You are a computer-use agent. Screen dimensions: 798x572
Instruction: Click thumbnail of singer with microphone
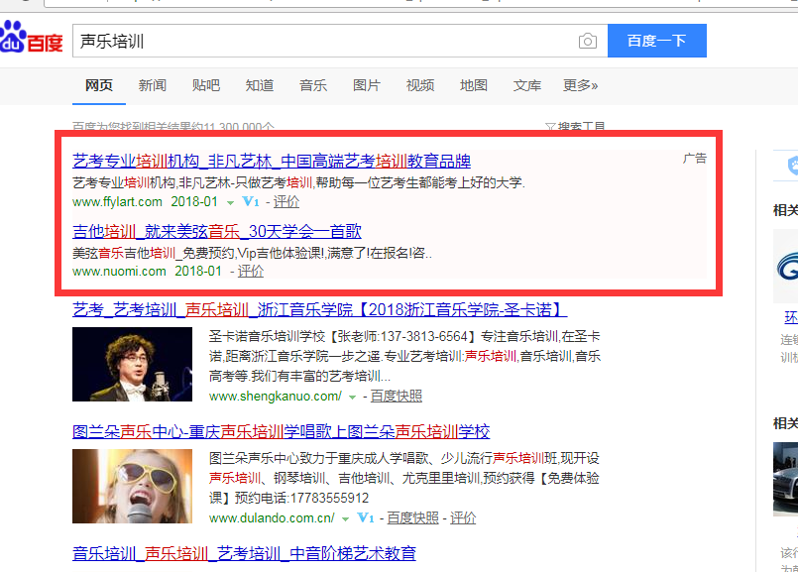point(133,364)
